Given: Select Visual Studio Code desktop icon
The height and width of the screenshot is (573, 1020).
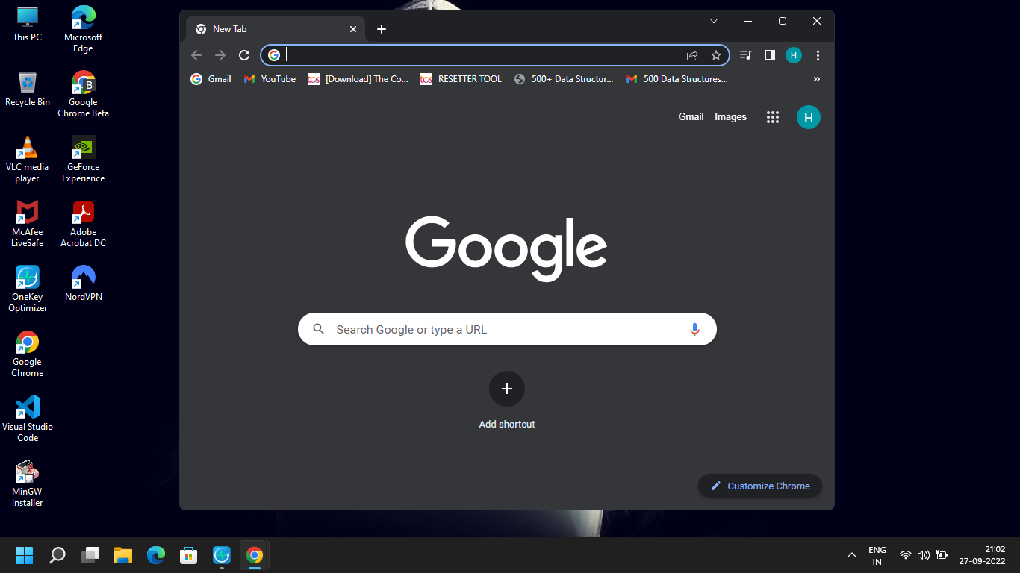Looking at the screenshot, I should (28, 418).
